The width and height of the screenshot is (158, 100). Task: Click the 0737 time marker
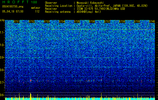click(107, 21)
